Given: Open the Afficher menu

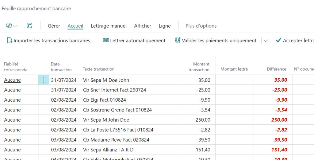Looking at the screenshot, I should (x=143, y=26).
